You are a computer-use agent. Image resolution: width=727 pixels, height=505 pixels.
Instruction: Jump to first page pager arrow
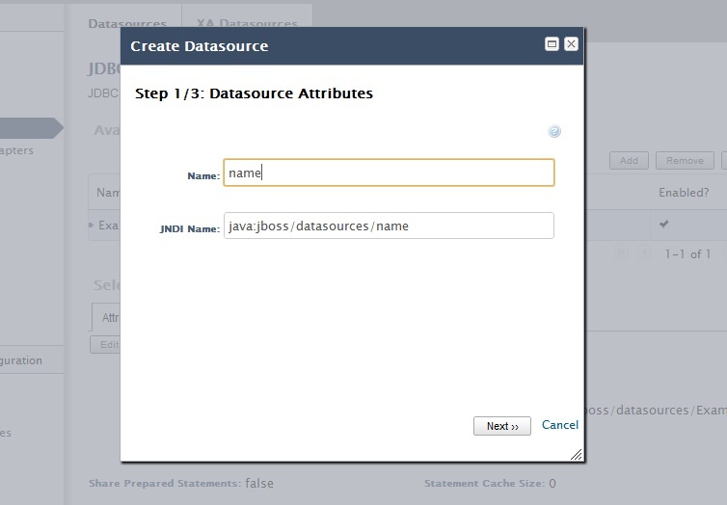(621, 252)
